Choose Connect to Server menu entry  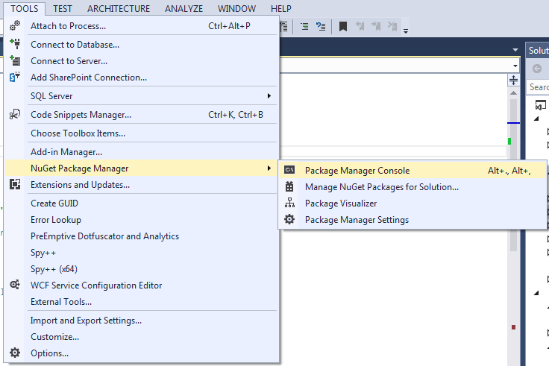[x=142, y=61]
